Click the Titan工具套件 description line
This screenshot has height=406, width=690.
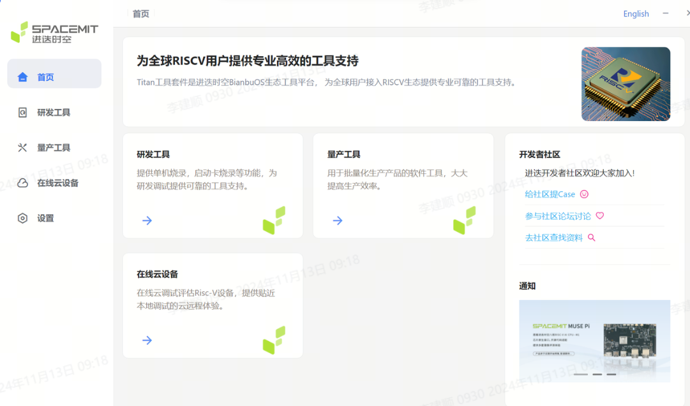pos(327,82)
